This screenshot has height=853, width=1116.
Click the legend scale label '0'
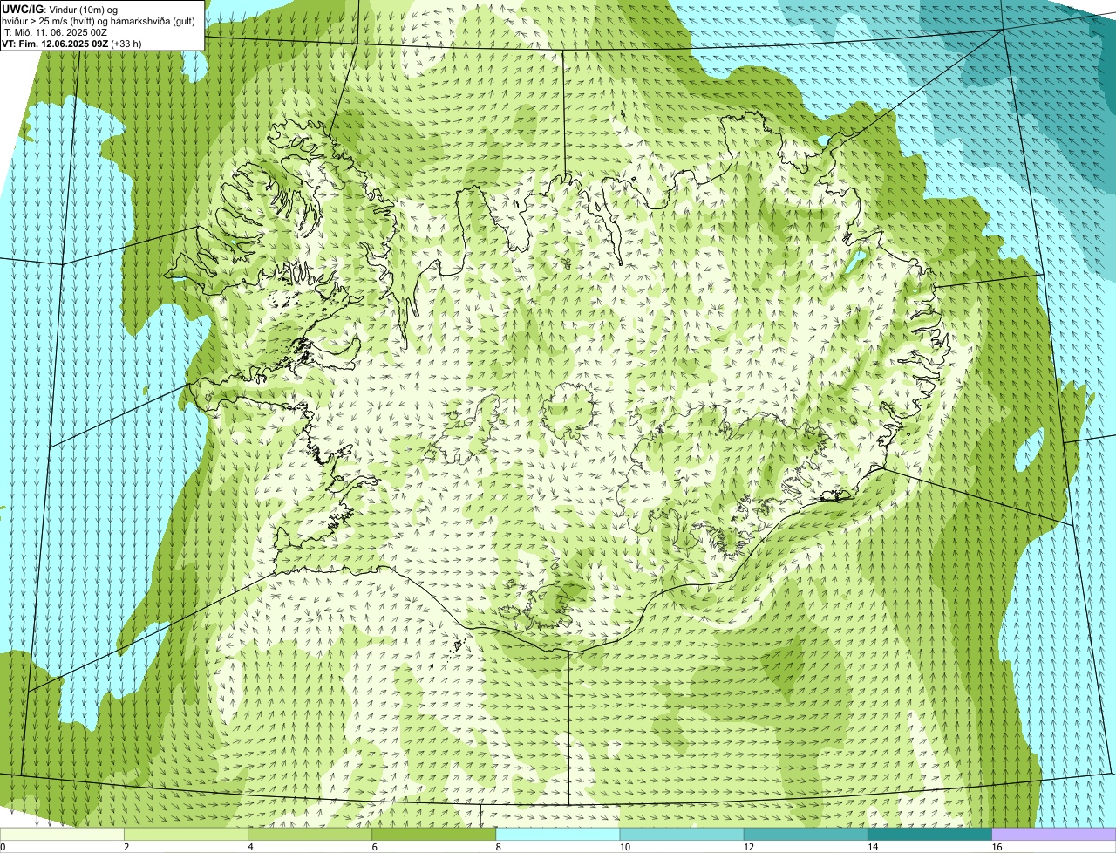click(3, 847)
